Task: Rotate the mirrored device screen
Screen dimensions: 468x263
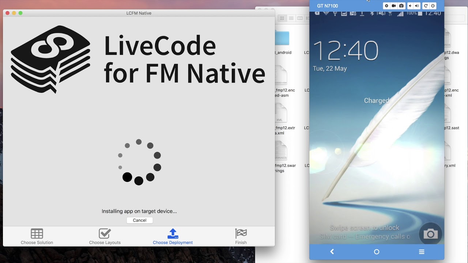Action: point(426,6)
